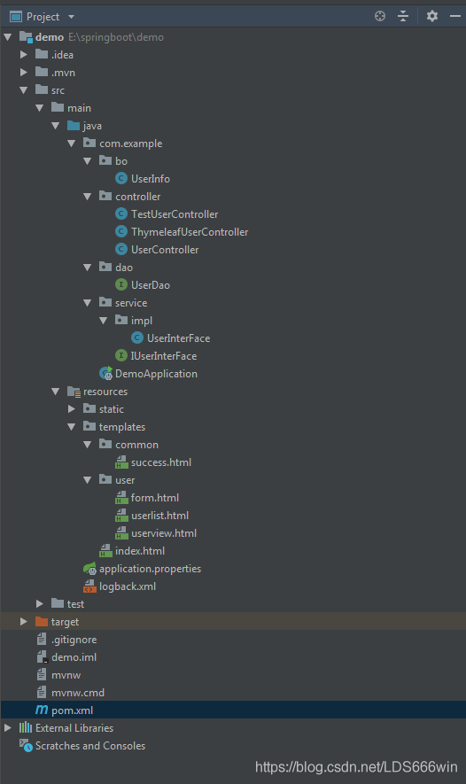Collapse the templates folder
This screenshot has width=466, height=784.
tap(72, 426)
